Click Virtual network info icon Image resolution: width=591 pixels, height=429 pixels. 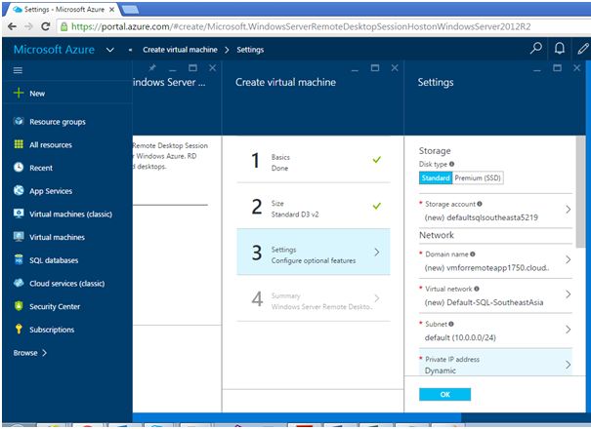477,289
